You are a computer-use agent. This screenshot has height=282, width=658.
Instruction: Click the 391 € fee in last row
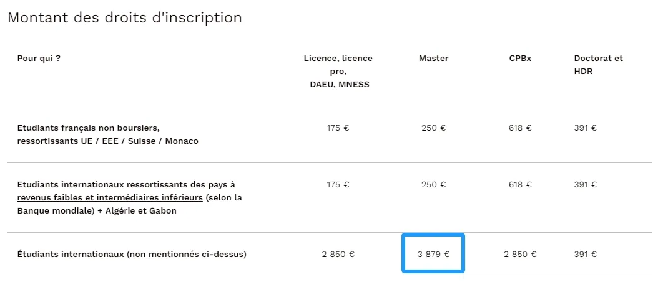click(586, 254)
